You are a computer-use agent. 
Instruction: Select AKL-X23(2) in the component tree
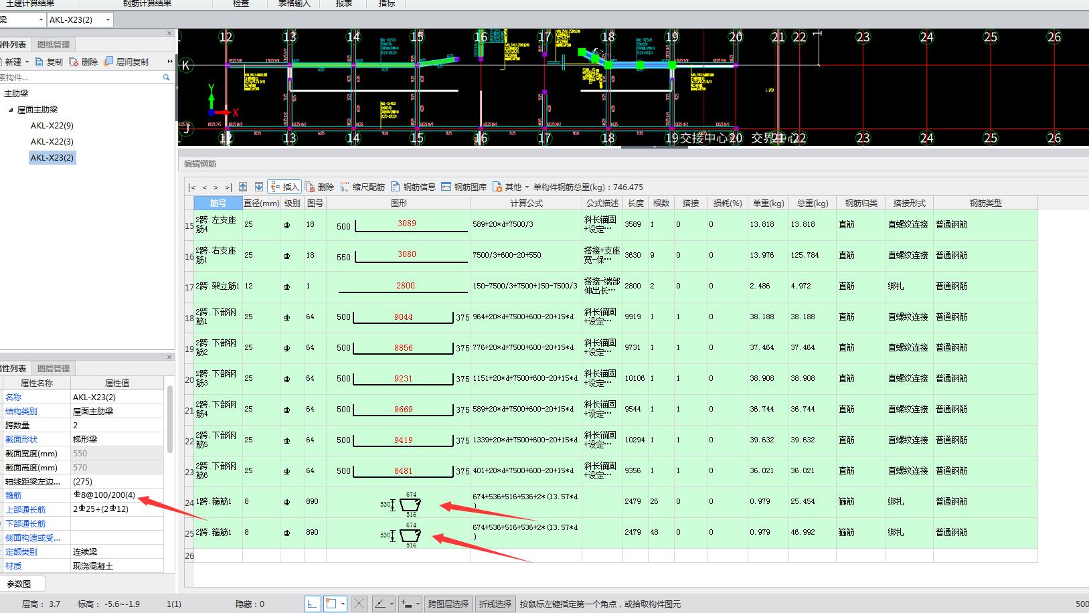point(52,158)
